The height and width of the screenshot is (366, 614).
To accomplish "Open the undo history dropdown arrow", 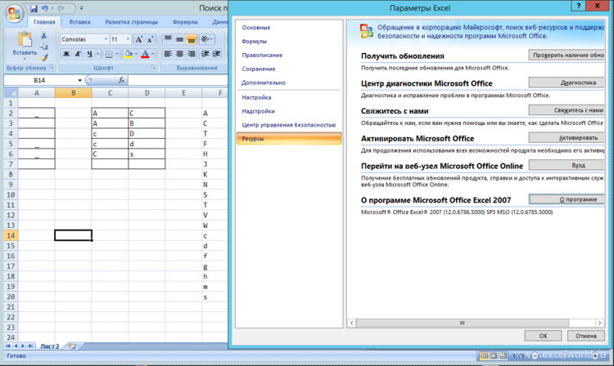I will point(52,8).
